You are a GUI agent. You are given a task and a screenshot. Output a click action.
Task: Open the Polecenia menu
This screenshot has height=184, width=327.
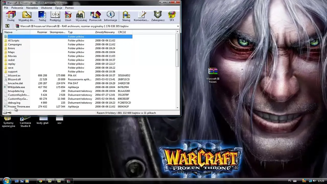(17, 8)
